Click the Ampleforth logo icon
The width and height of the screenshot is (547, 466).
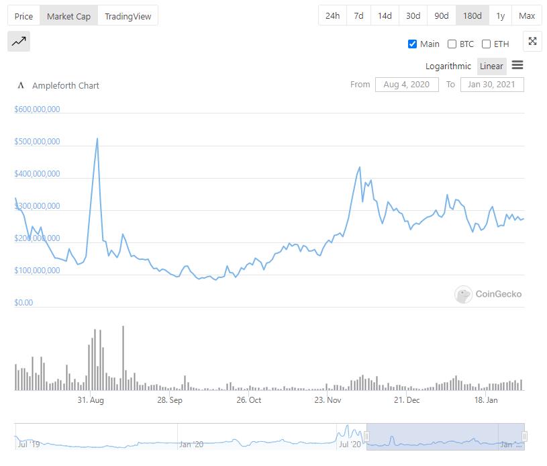tap(21, 85)
